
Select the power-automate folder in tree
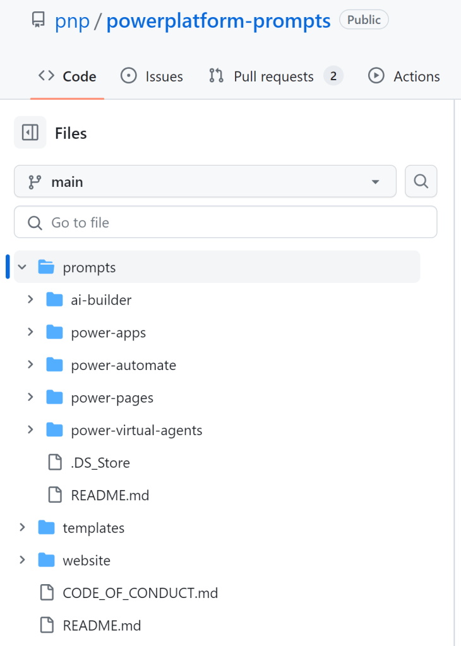tap(123, 365)
